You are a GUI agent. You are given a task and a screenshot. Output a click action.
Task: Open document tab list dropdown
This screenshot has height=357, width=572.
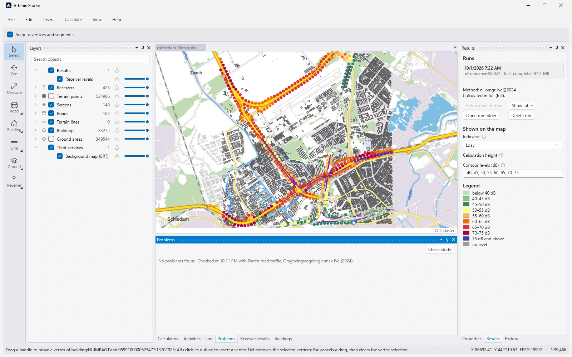[455, 47]
